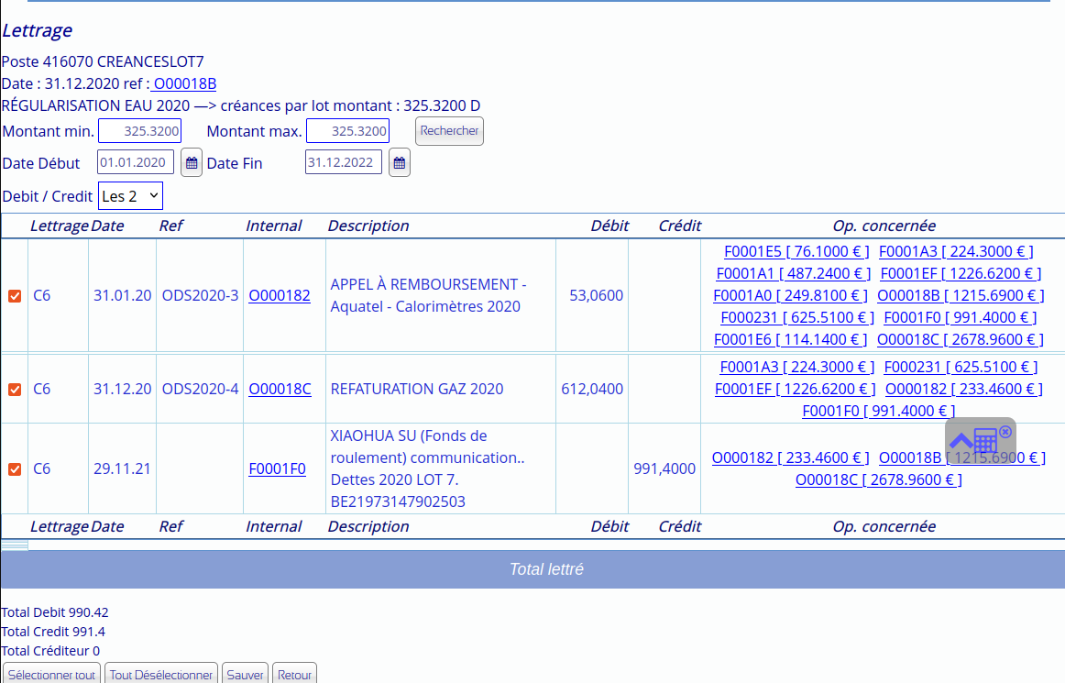Open the Date Fin calendar picker
1065x683 pixels.
point(400,163)
